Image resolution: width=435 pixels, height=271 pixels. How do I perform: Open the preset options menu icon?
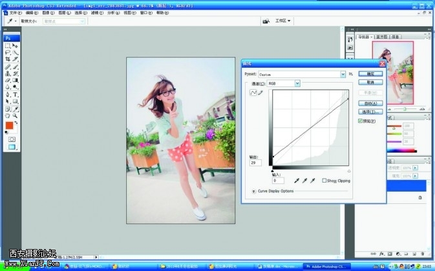tap(351, 74)
